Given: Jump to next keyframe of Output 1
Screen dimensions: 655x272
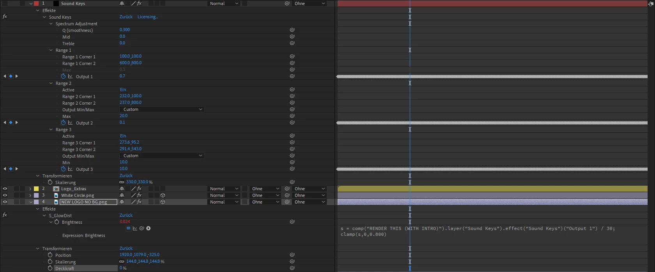Looking at the screenshot, I should tap(16, 76).
